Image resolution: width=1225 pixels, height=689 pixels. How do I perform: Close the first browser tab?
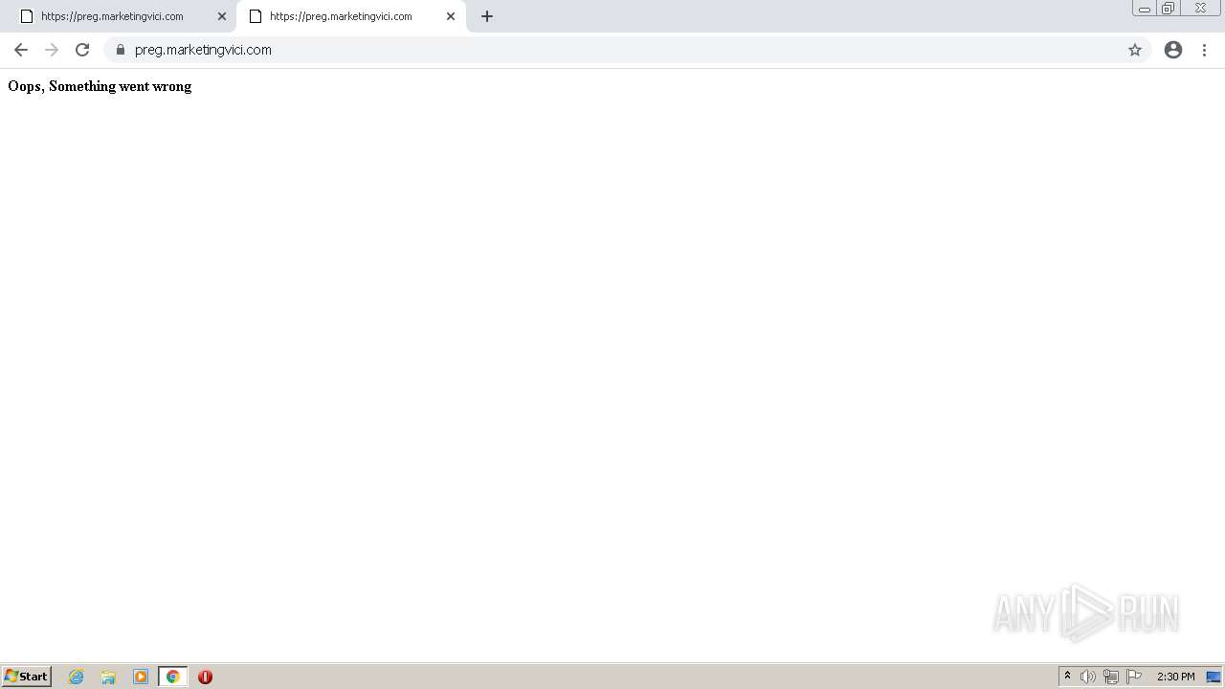tap(222, 16)
